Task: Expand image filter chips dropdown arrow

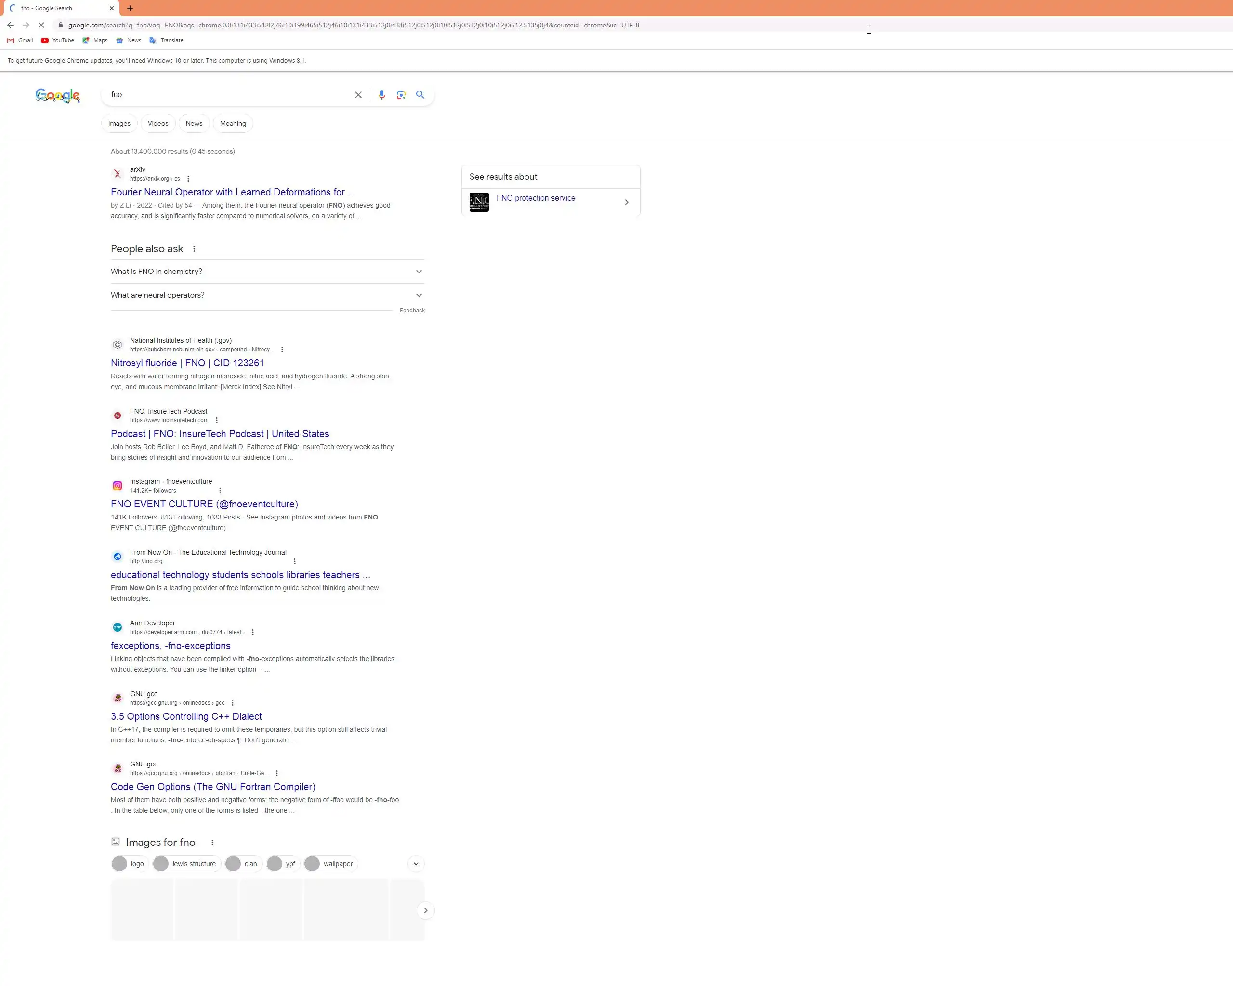Action: (x=416, y=864)
